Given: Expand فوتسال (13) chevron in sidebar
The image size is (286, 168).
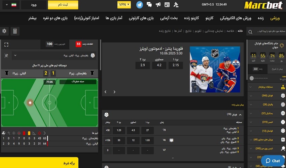Looking at the screenshot, I should coord(251,131).
